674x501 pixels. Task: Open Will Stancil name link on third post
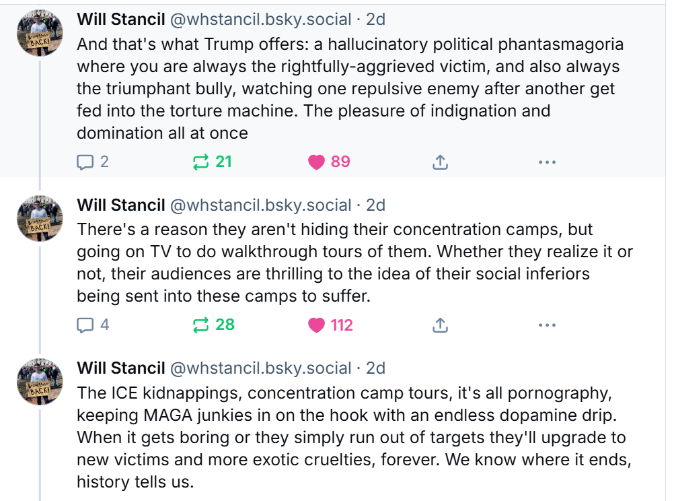[121, 368]
